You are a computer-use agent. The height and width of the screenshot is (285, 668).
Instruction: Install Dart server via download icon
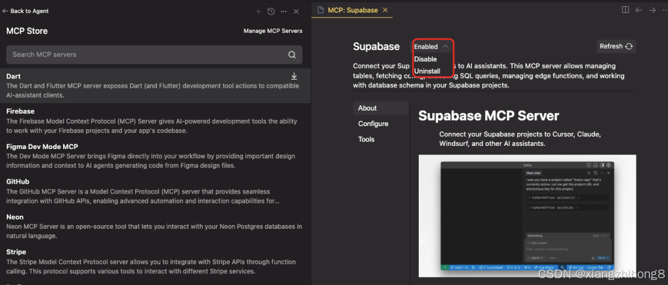(x=294, y=76)
